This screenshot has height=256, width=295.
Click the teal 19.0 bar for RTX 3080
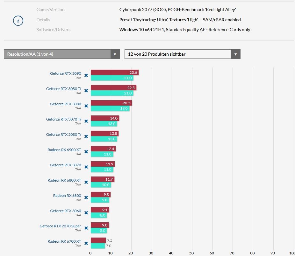tap(110, 108)
